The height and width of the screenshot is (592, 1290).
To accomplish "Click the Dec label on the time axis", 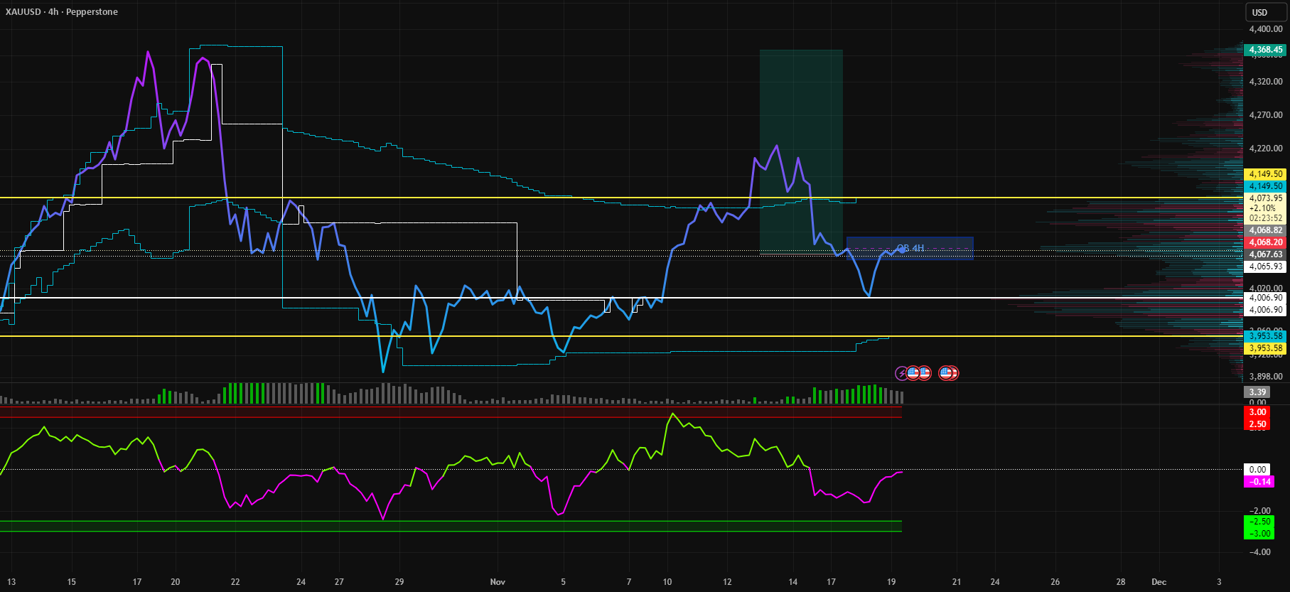I will 1159,582.
